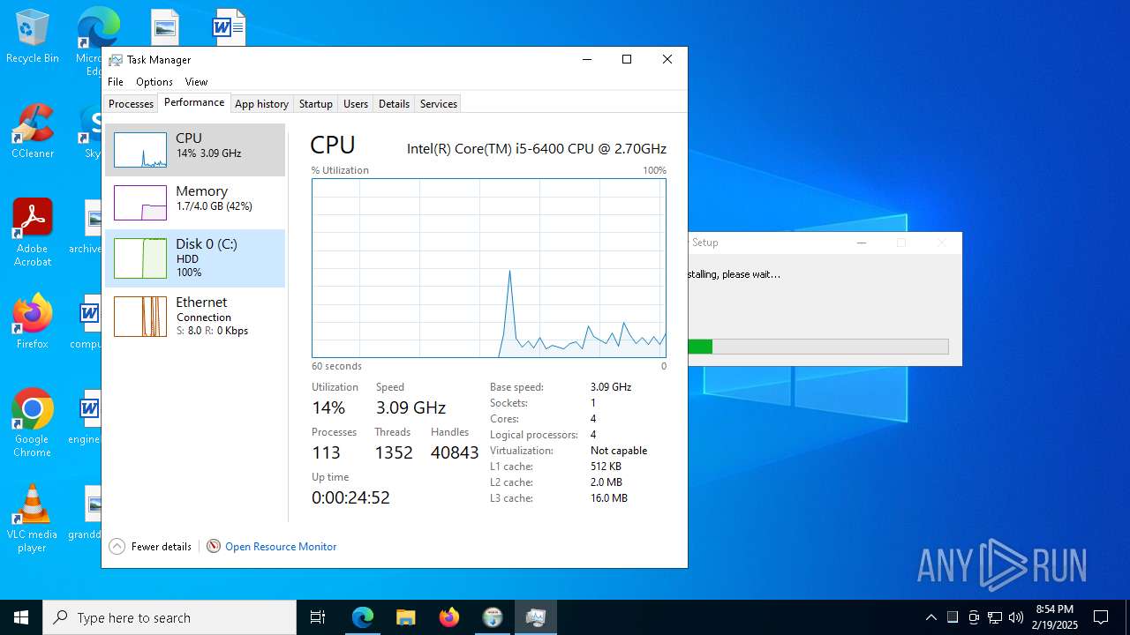Select the Firefox desktop icon
Viewport: 1130px width, 635px height.
33,322
